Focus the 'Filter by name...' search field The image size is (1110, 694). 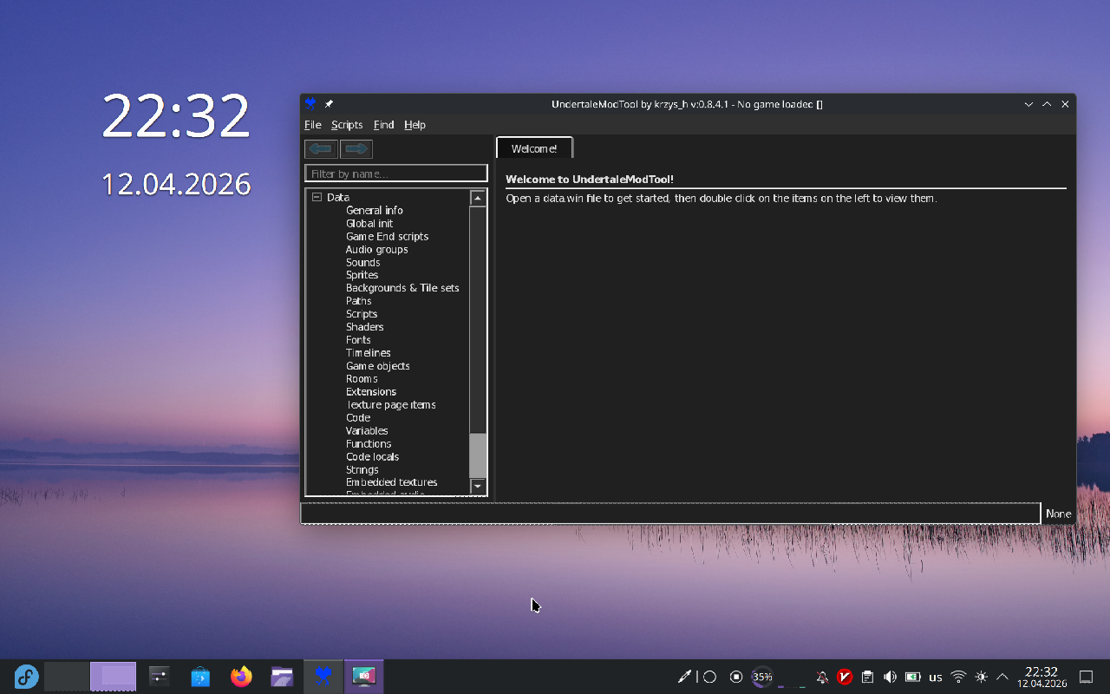[395, 173]
